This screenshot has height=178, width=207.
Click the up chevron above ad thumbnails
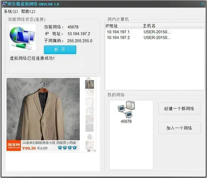[x=89, y=78]
